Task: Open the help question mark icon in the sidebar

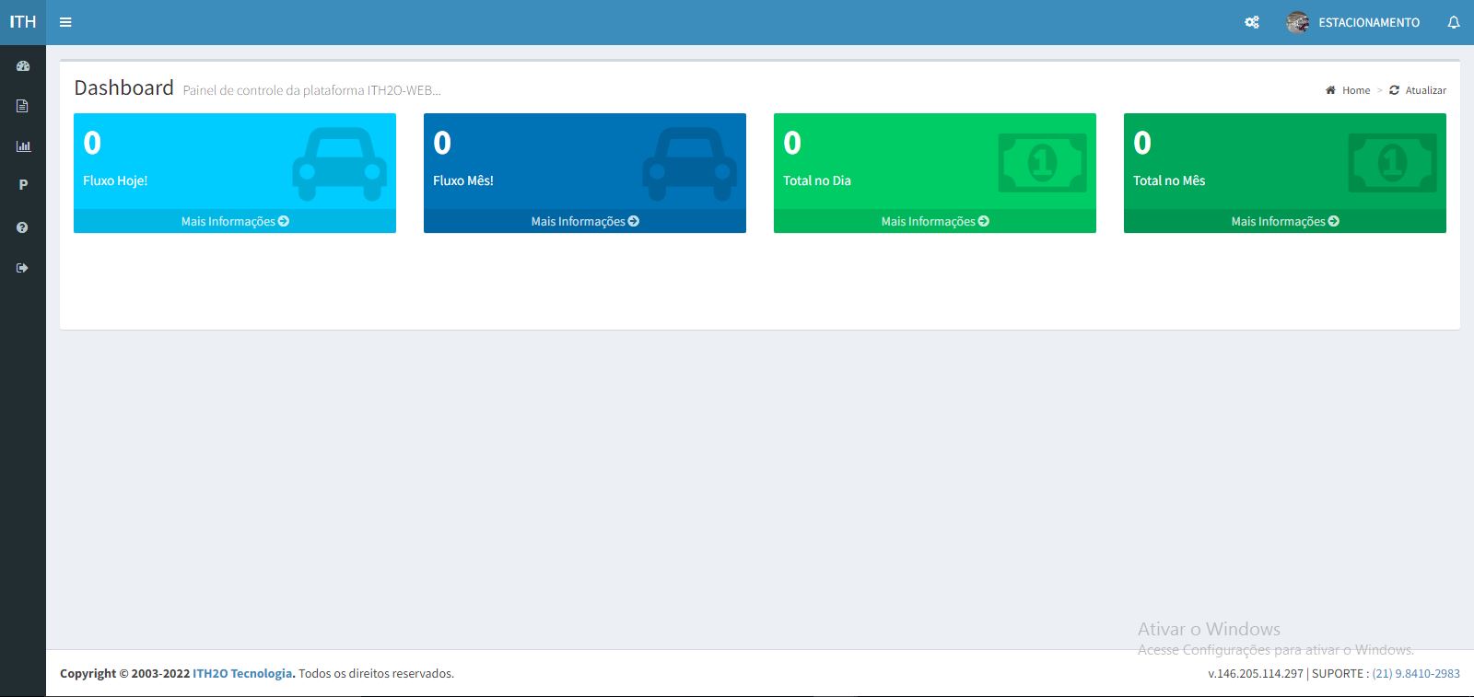Action: click(x=23, y=227)
